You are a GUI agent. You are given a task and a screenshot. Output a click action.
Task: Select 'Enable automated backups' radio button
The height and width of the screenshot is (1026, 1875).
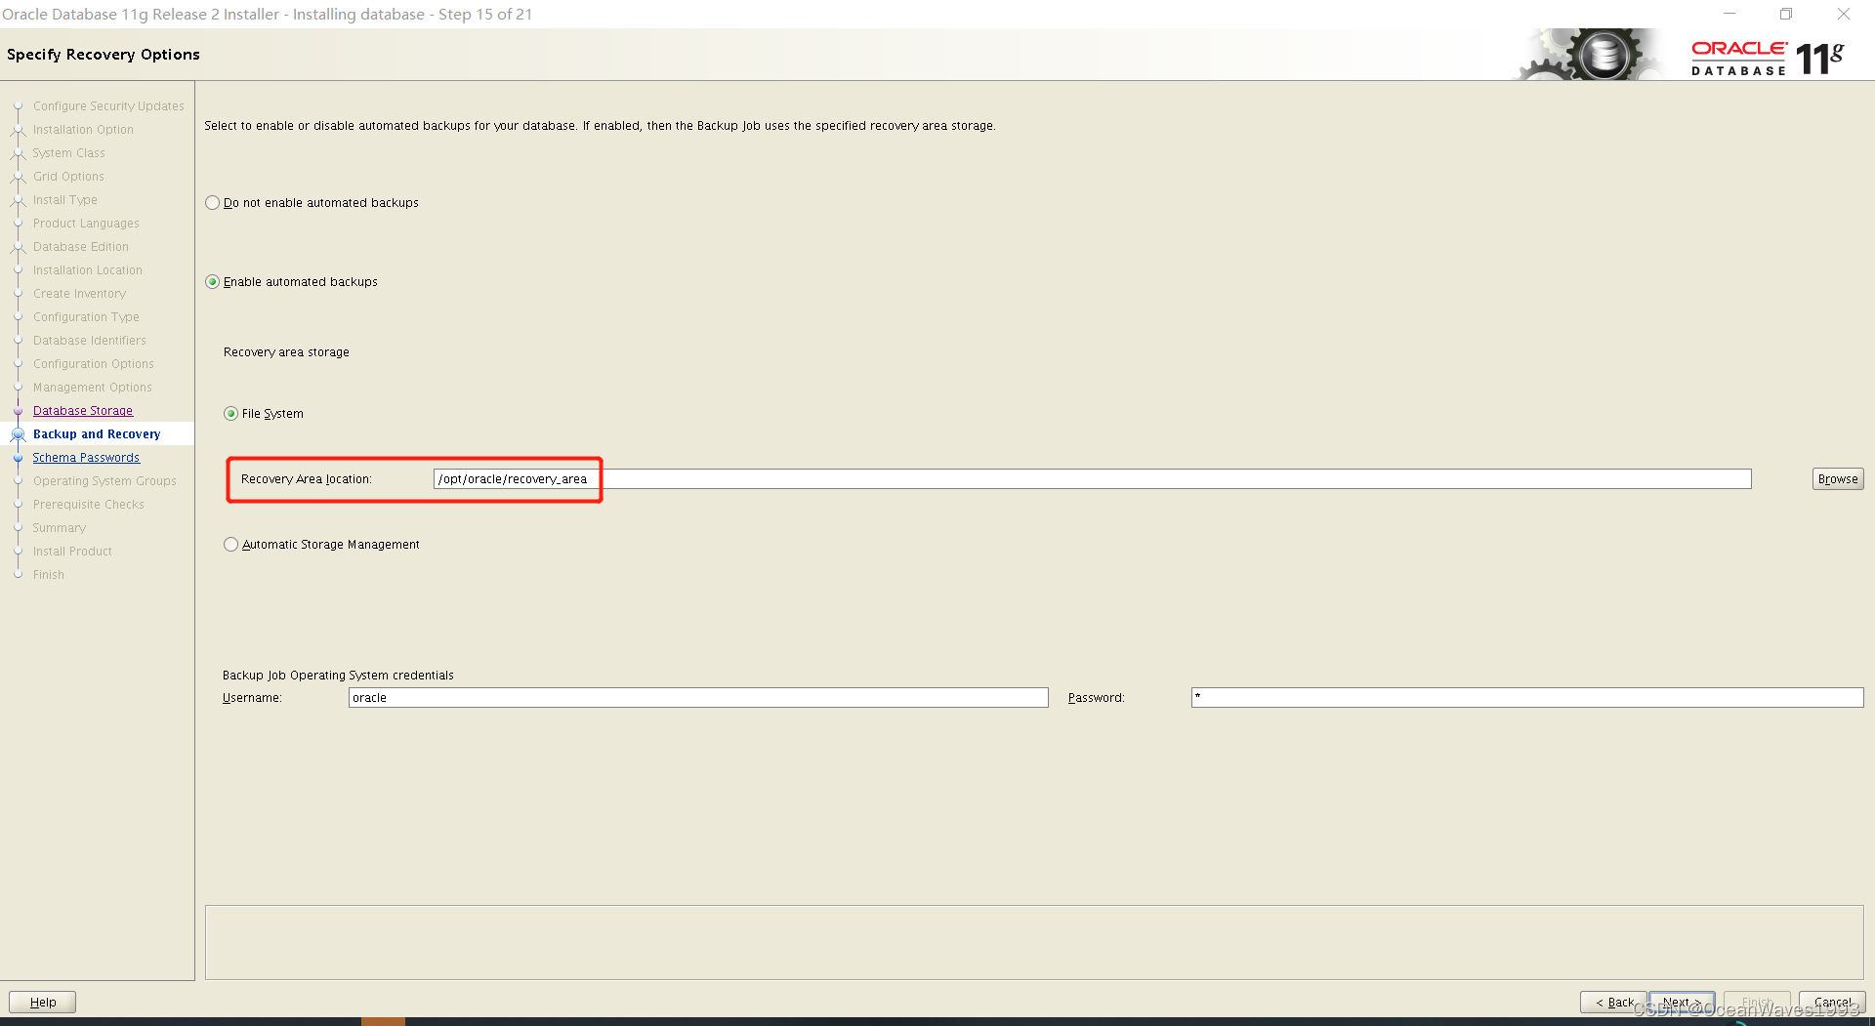point(213,282)
